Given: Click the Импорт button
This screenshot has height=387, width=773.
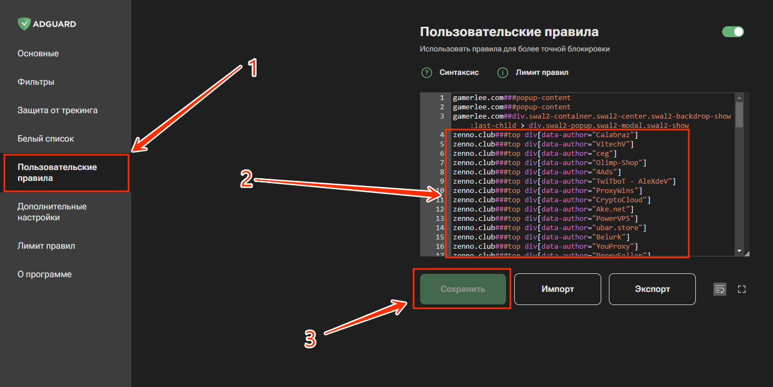Looking at the screenshot, I should tap(557, 289).
